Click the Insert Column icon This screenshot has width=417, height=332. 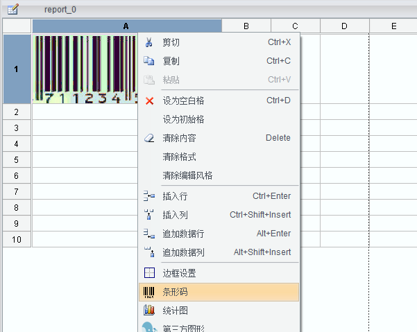tap(149, 215)
